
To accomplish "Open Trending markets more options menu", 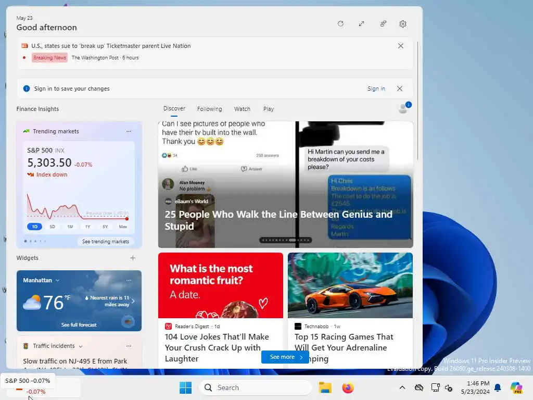I will [129, 131].
